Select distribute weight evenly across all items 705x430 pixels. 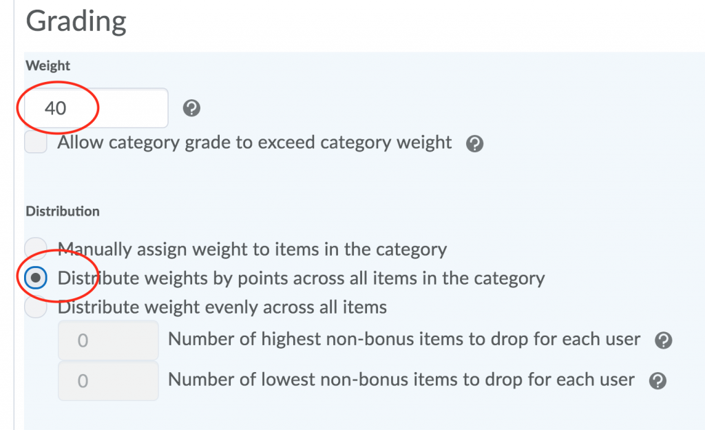[35, 307]
